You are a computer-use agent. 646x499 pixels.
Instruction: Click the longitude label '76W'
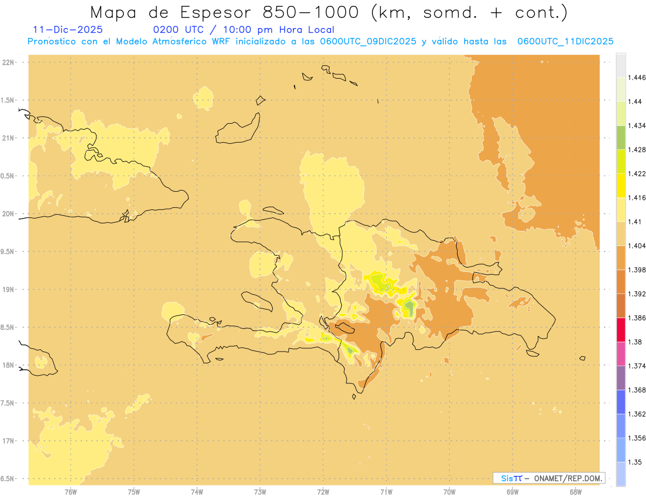tap(71, 492)
